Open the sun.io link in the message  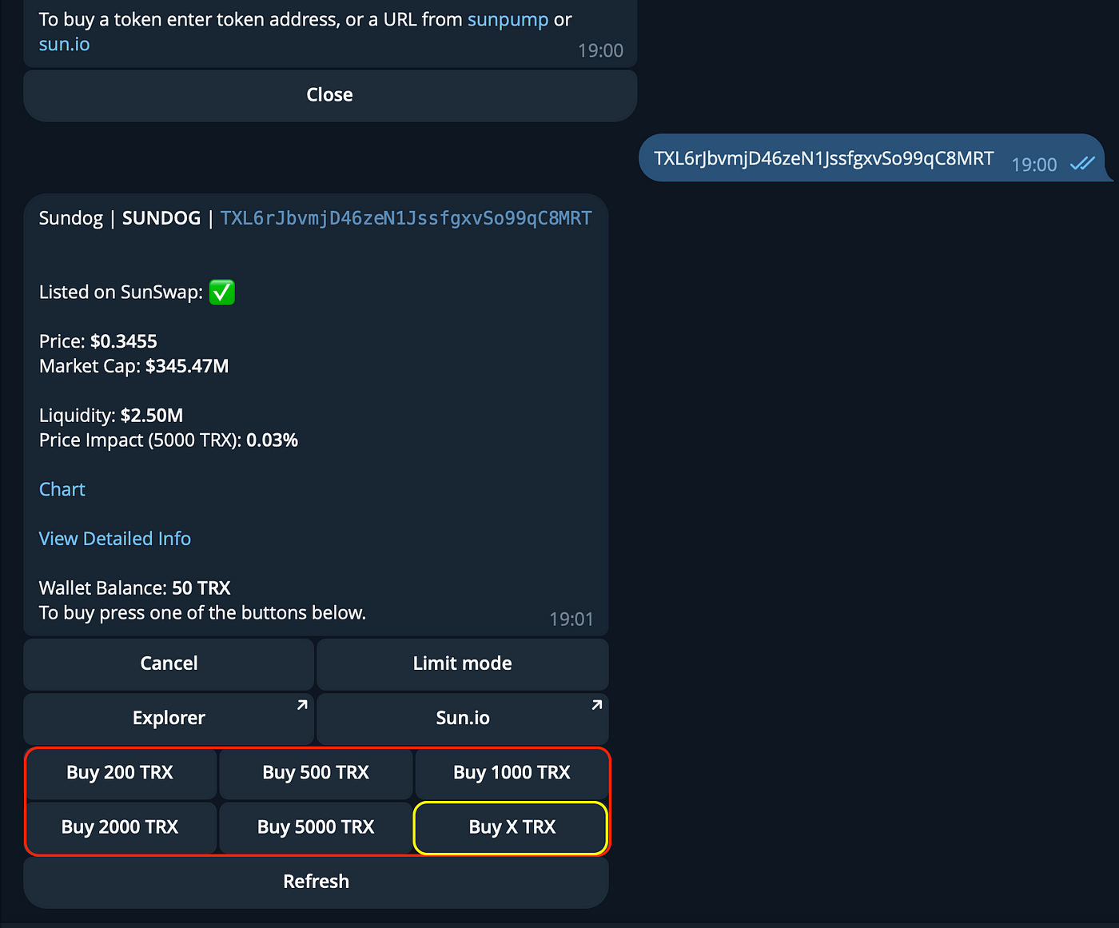pyautogui.click(x=64, y=44)
